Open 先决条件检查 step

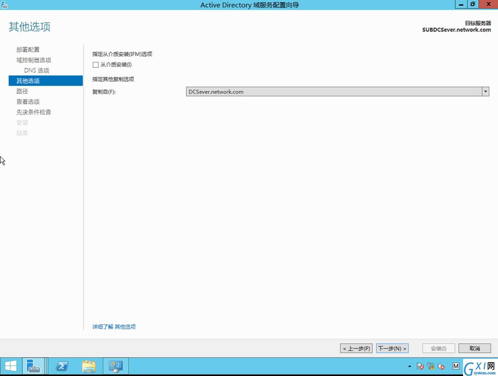click(34, 112)
